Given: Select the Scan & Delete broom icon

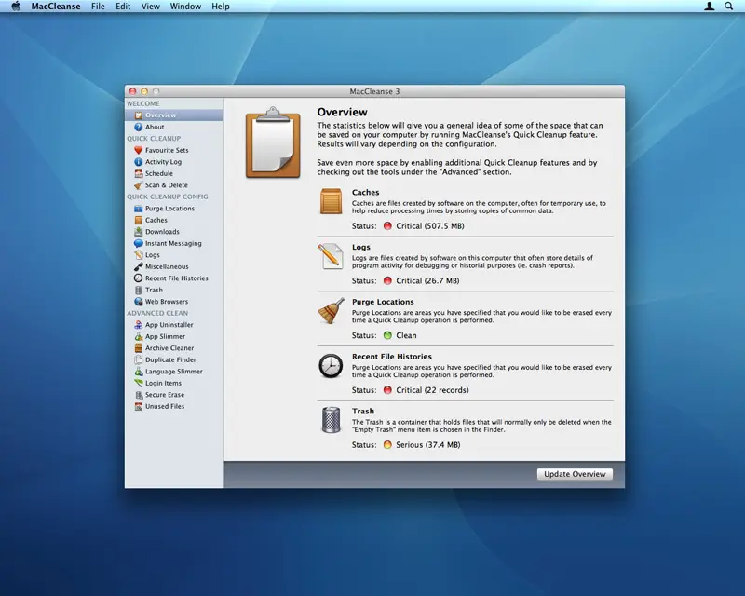Looking at the screenshot, I should click(138, 185).
